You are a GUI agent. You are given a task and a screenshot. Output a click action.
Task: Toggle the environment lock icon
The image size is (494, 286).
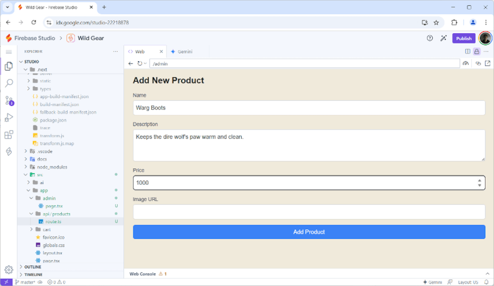pos(477,52)
